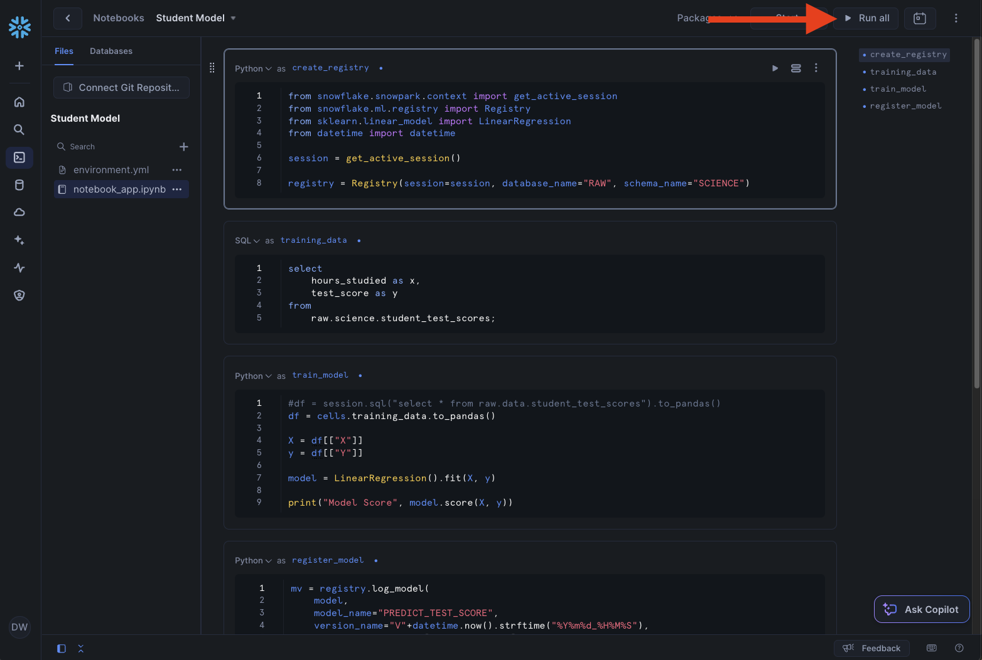
Task: Open the scheduler calendar icon
Action: coord(920,18)
